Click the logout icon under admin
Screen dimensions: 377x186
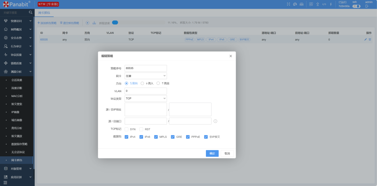367,6
